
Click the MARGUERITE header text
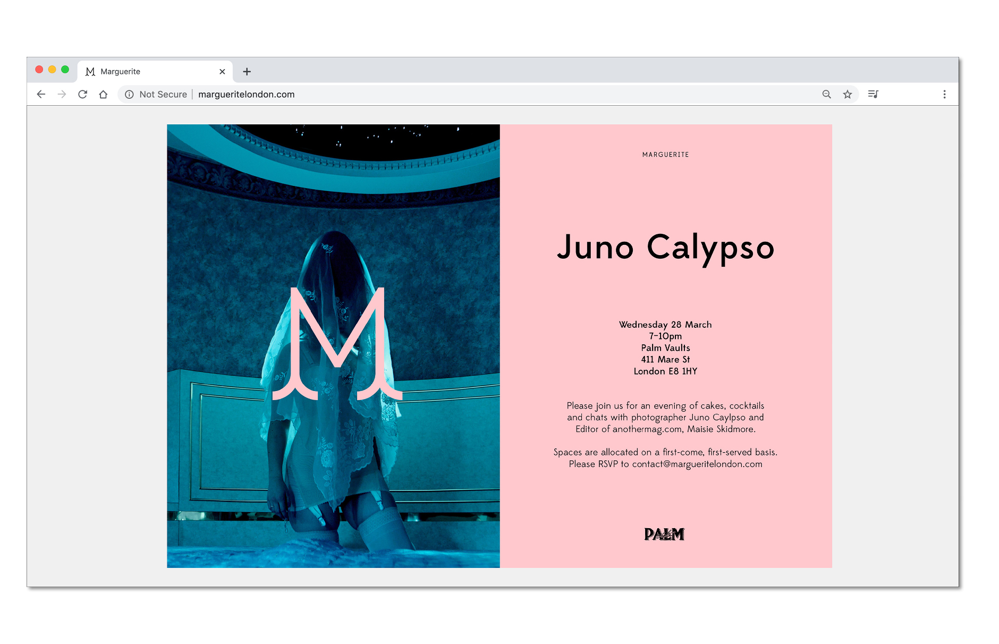(665, 155)
